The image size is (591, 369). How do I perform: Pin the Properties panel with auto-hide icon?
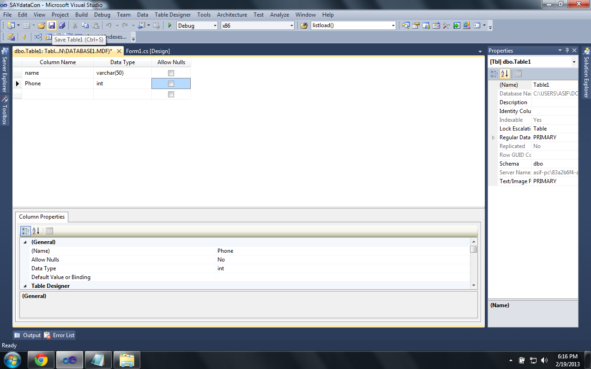(x=567, y=50)
